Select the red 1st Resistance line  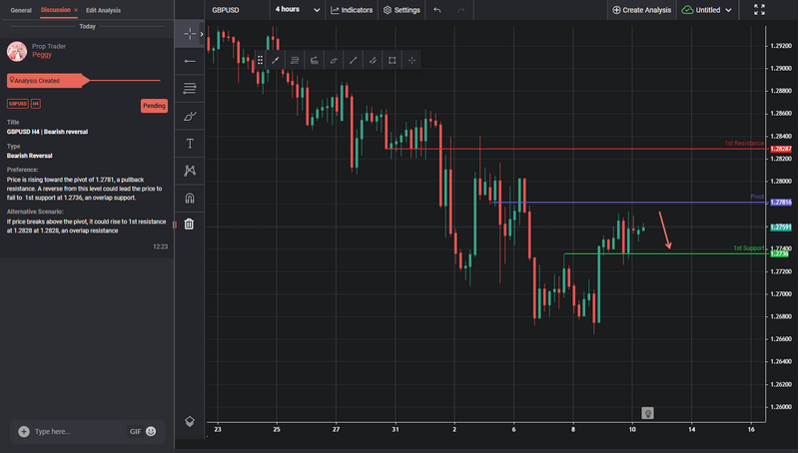576,149
